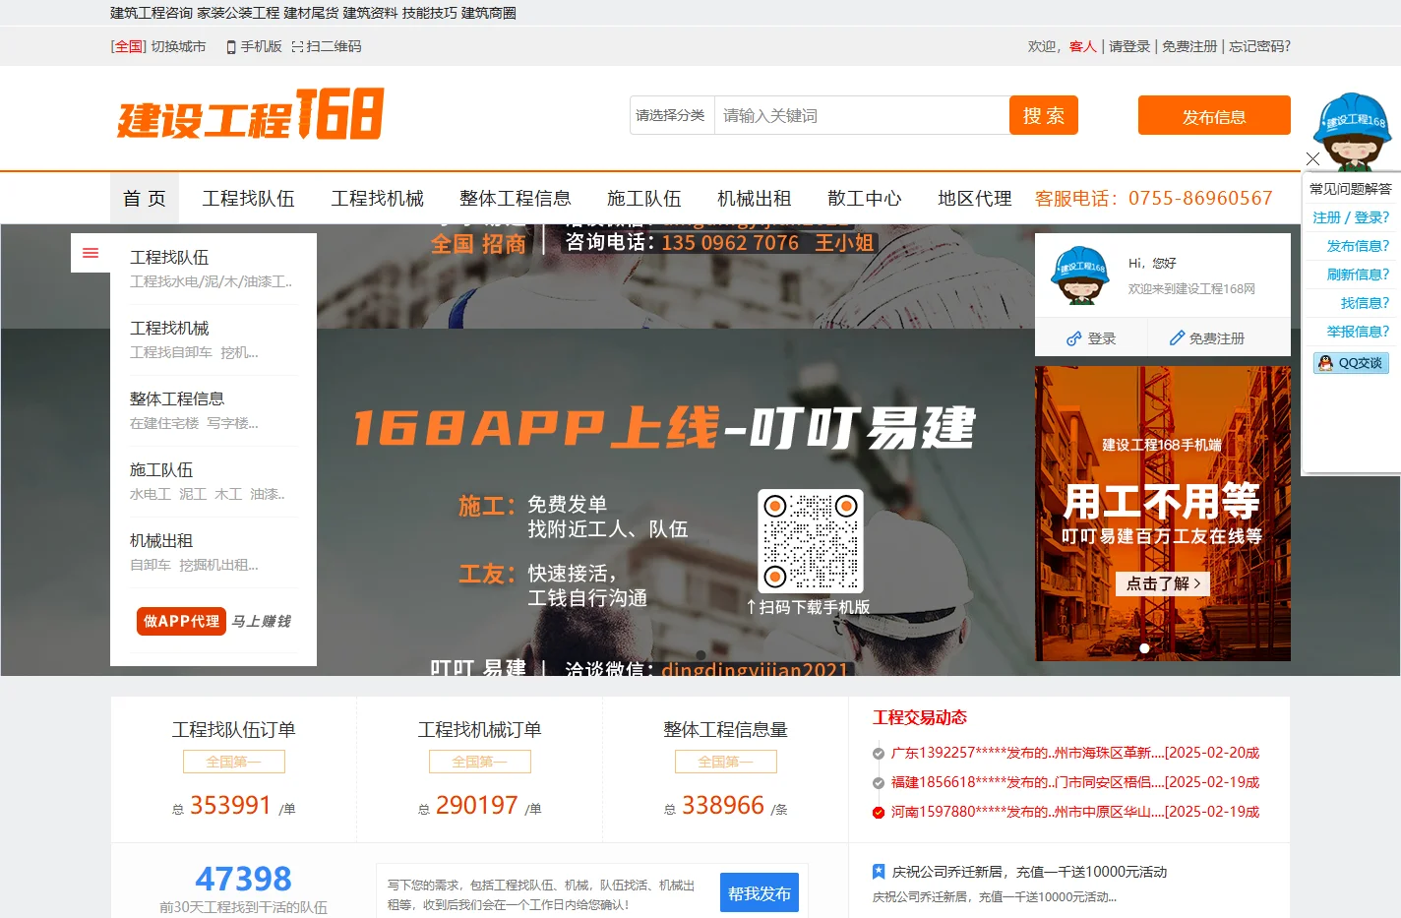1401x918 pixels.
Task: Click the 353991 order count
Action: click(230, 806)
